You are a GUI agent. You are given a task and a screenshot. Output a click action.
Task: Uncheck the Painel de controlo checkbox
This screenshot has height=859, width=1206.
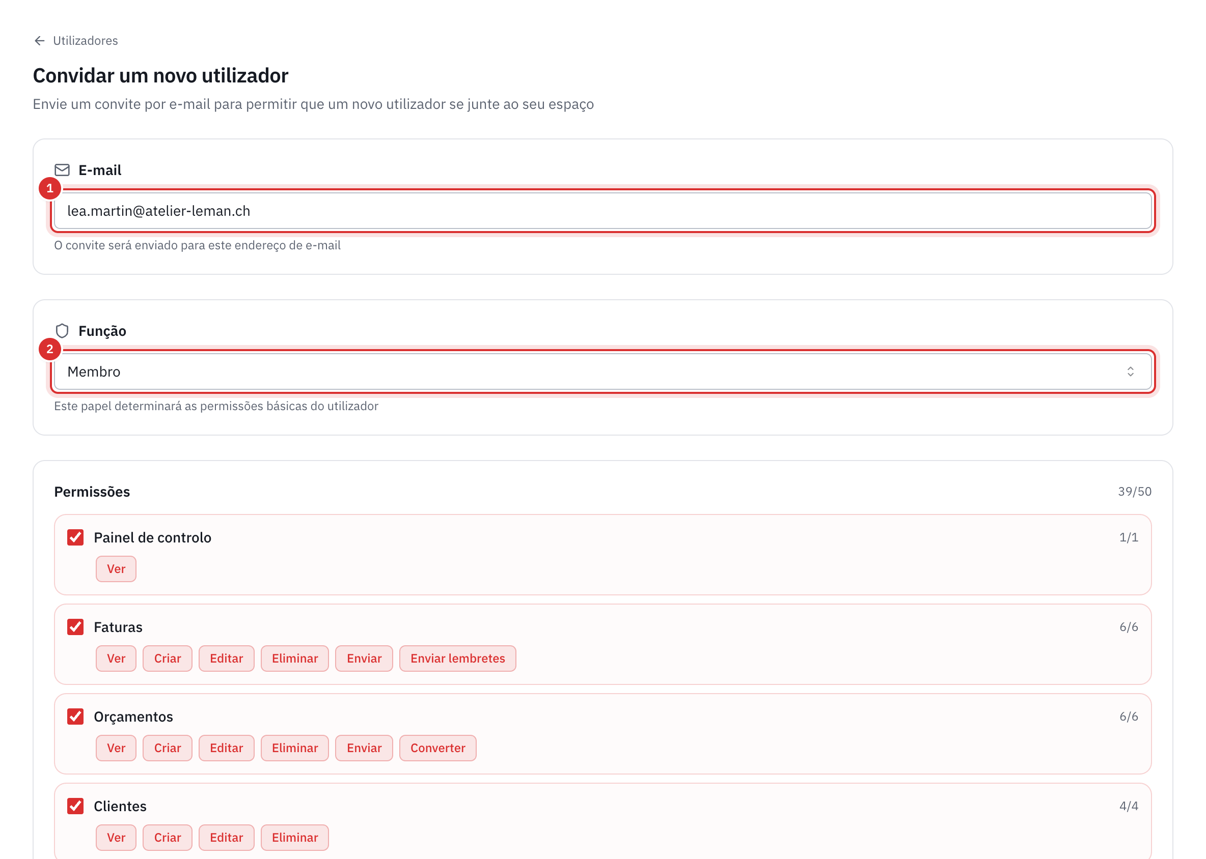pos(75,537)
